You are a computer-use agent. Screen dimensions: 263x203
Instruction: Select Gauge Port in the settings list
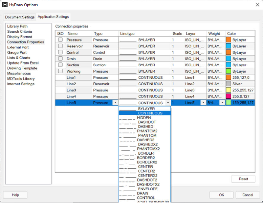tap(17, 52)
